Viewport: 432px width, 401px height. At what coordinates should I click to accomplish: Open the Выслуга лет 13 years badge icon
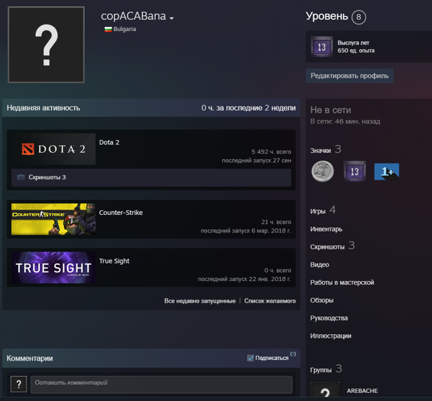click(x=322, y=47)
